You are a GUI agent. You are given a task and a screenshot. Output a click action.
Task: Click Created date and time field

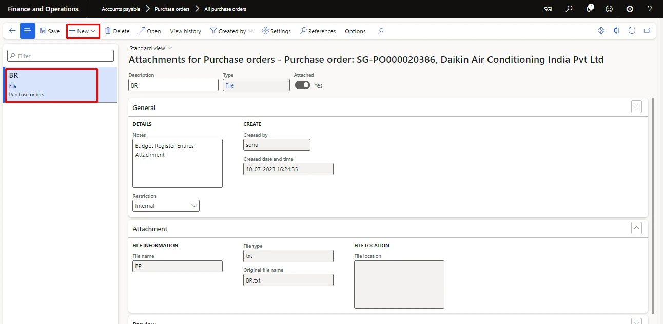[x=288, y=169]
